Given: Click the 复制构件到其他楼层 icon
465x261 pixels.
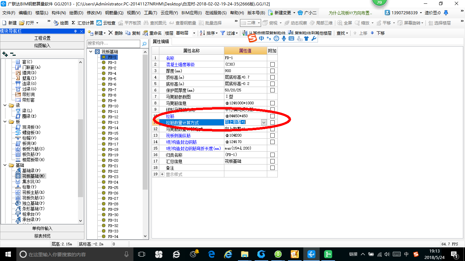Looking at the screenshot, I should 290,33.
